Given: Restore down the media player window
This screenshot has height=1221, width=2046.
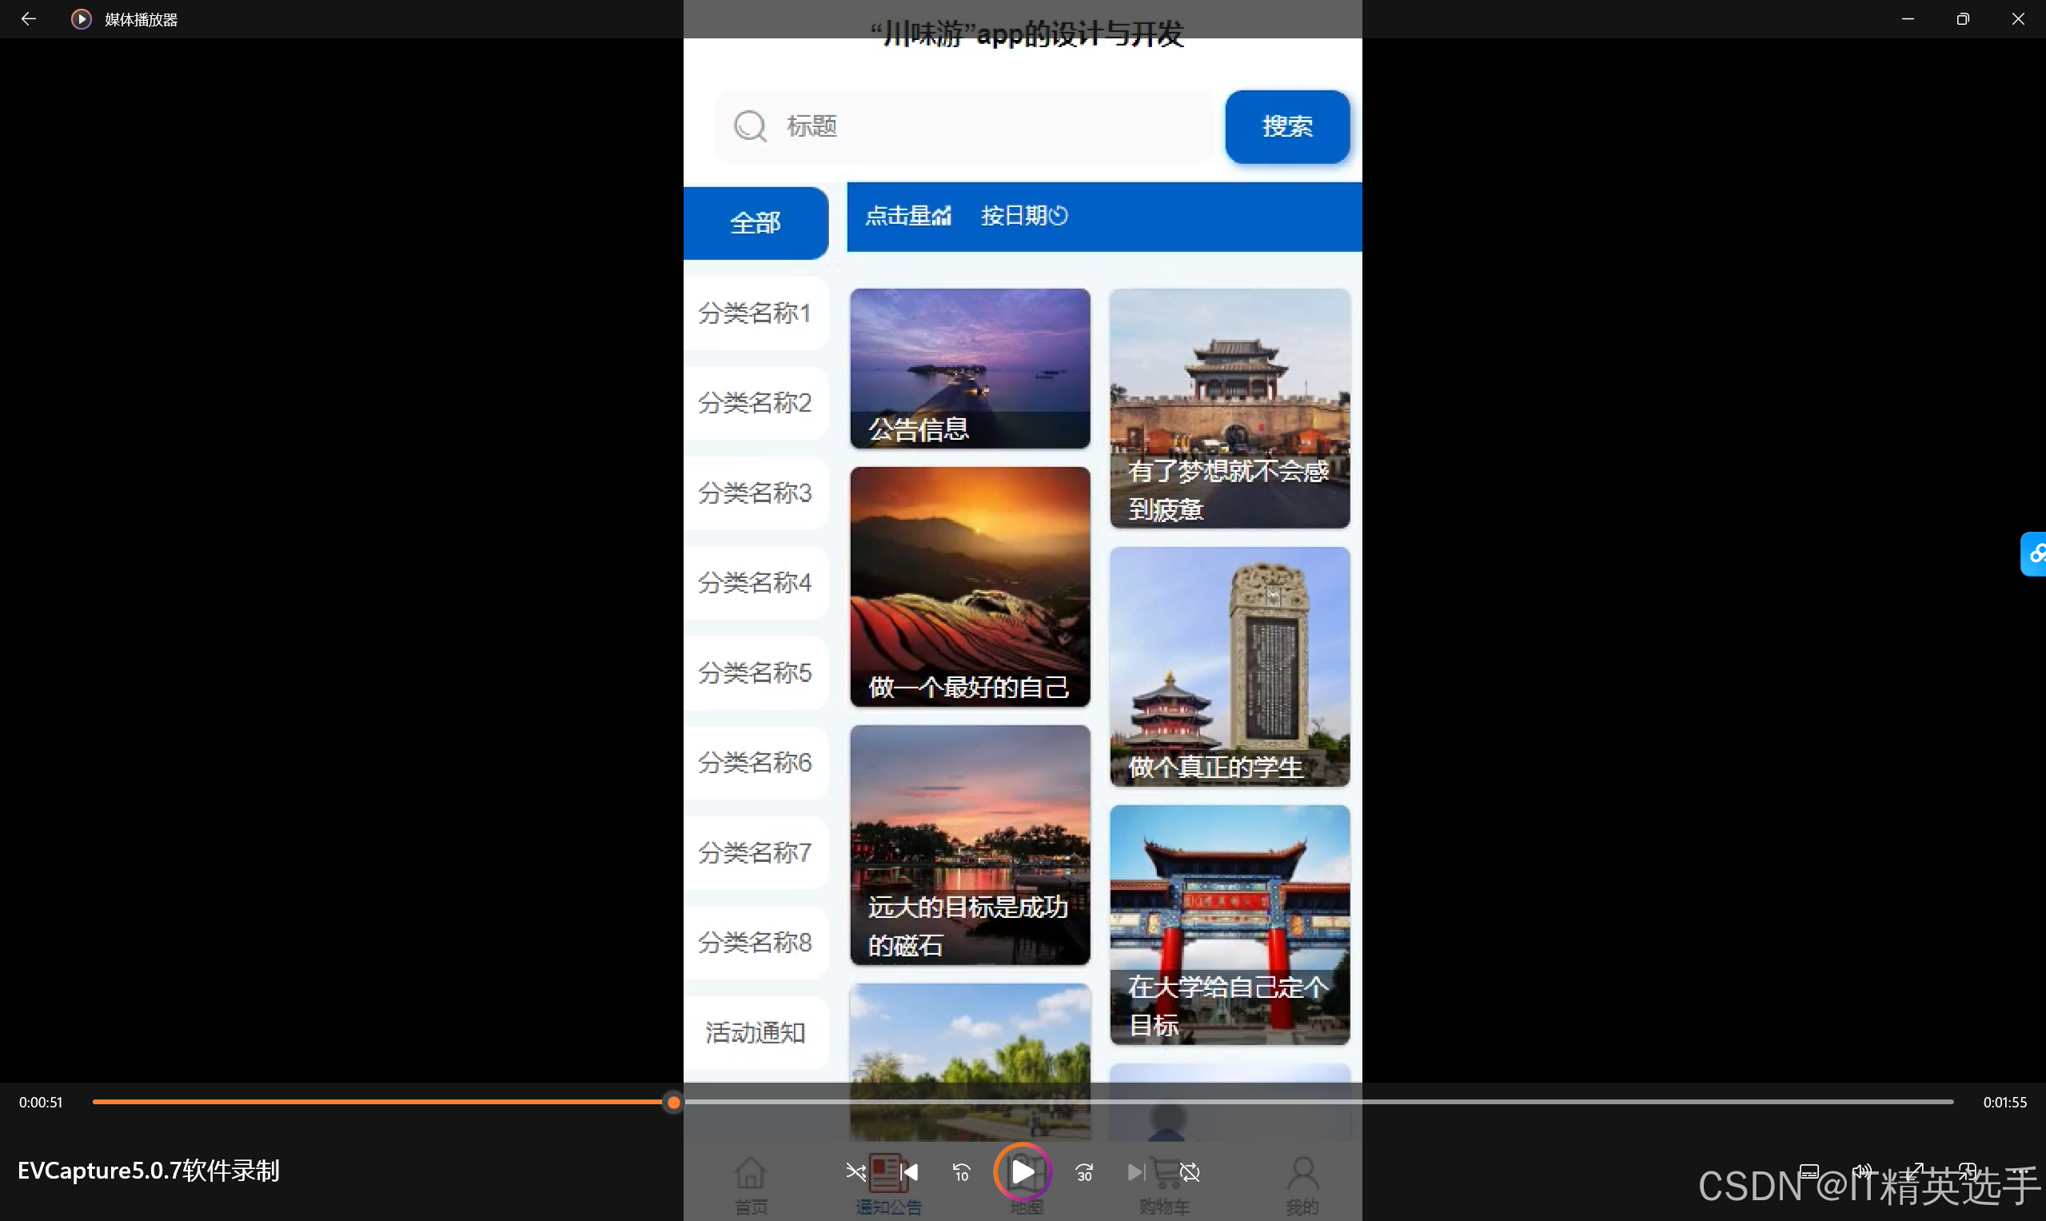Looking at the screenshot, I should click(1963, 18).
